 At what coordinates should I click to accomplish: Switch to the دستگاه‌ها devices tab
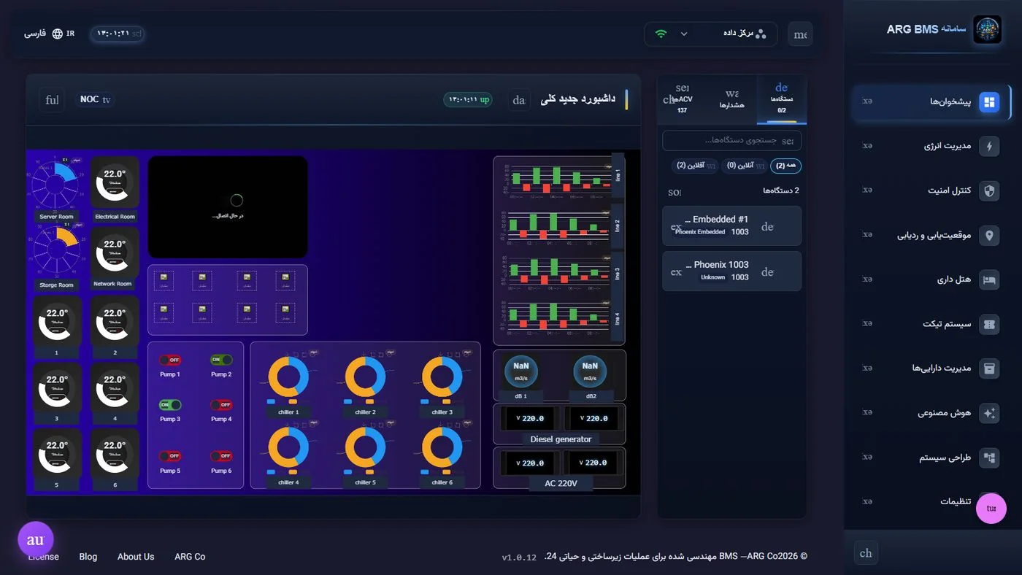782,99
